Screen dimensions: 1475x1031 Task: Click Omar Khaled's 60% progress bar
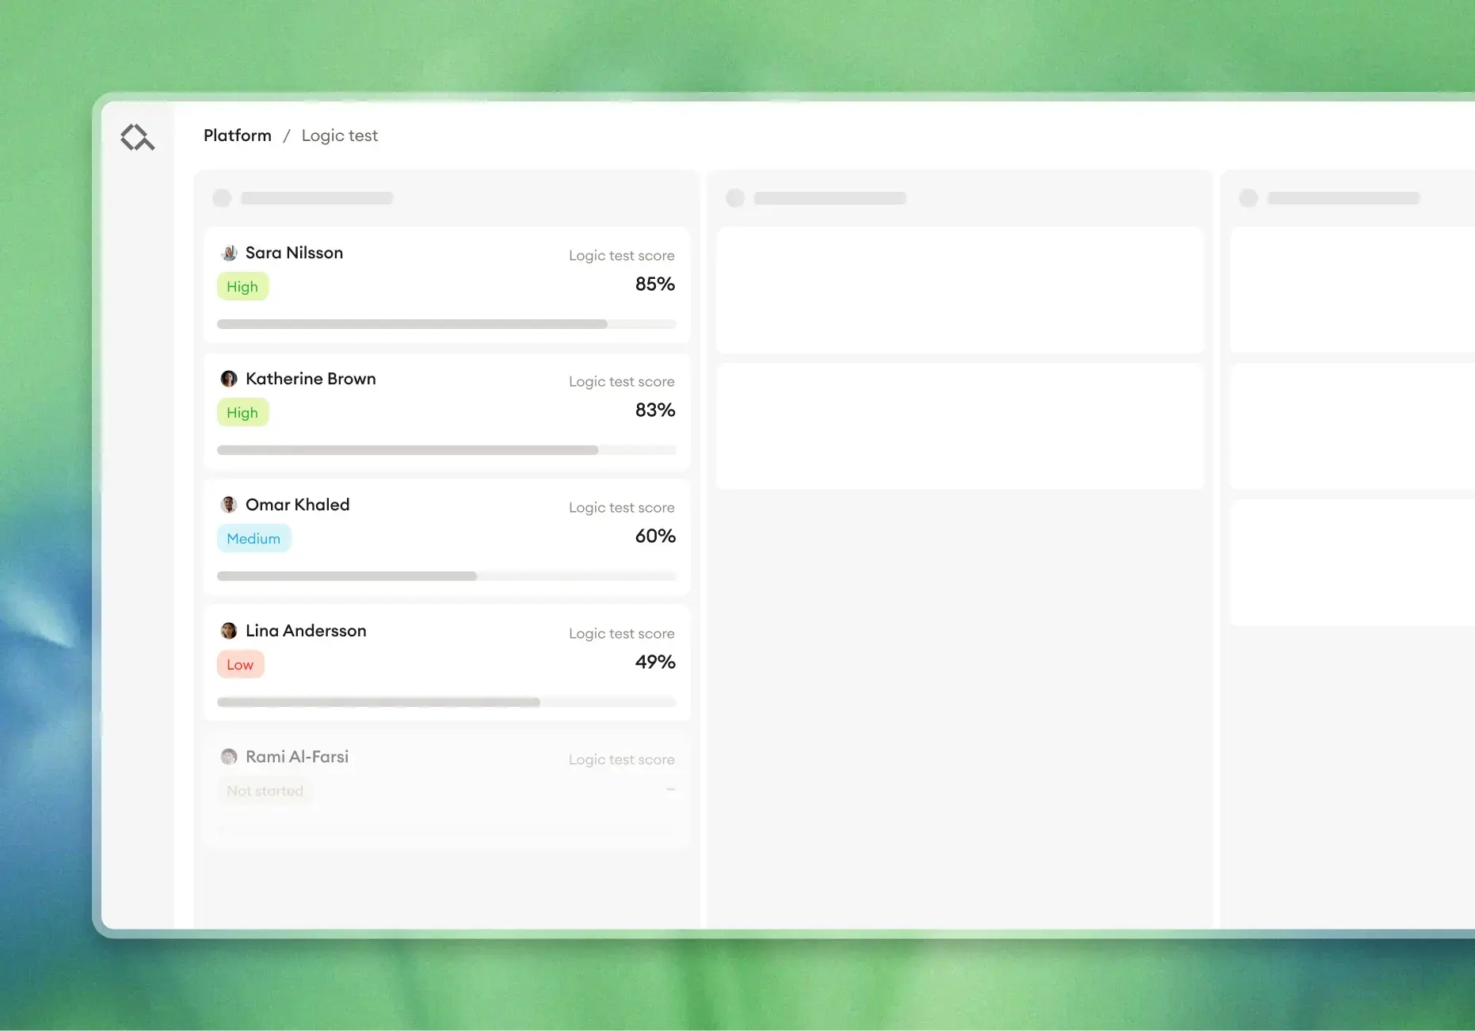click(x=446, y=576)
